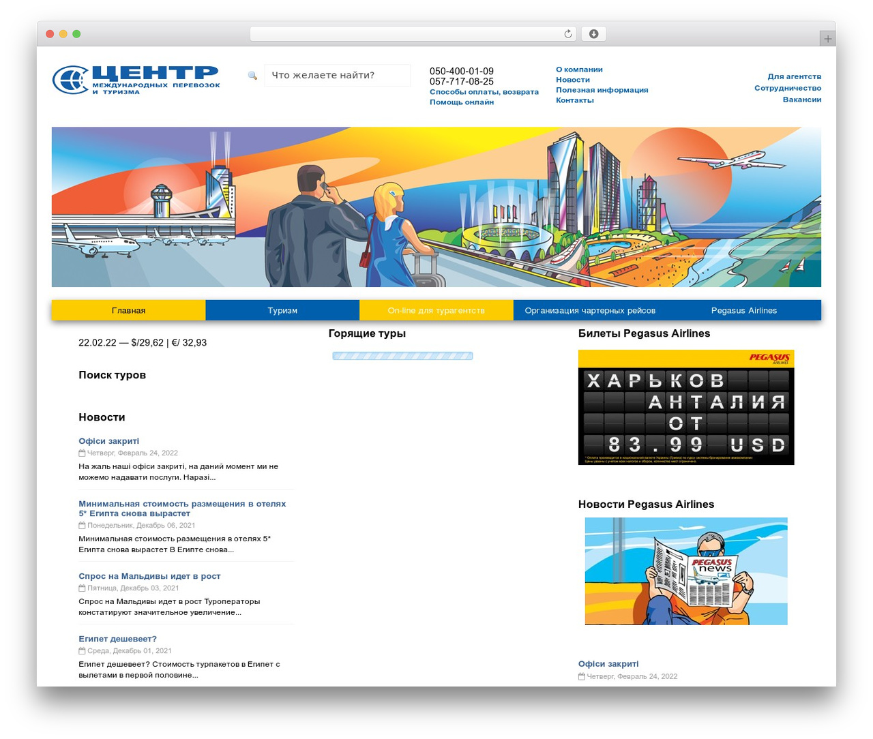
Task: Open the Pegasus Airlines menu tab
Action: [744, 310]
